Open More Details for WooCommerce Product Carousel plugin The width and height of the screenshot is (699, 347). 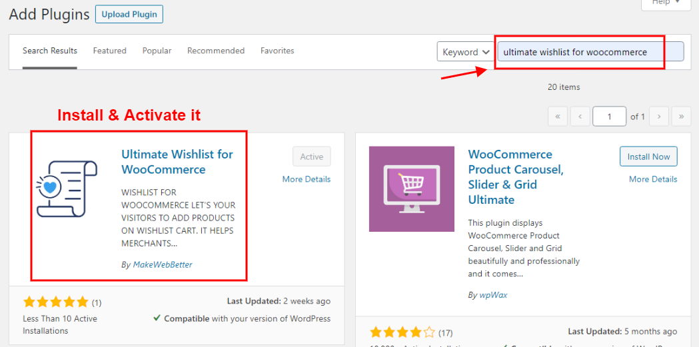653,179
